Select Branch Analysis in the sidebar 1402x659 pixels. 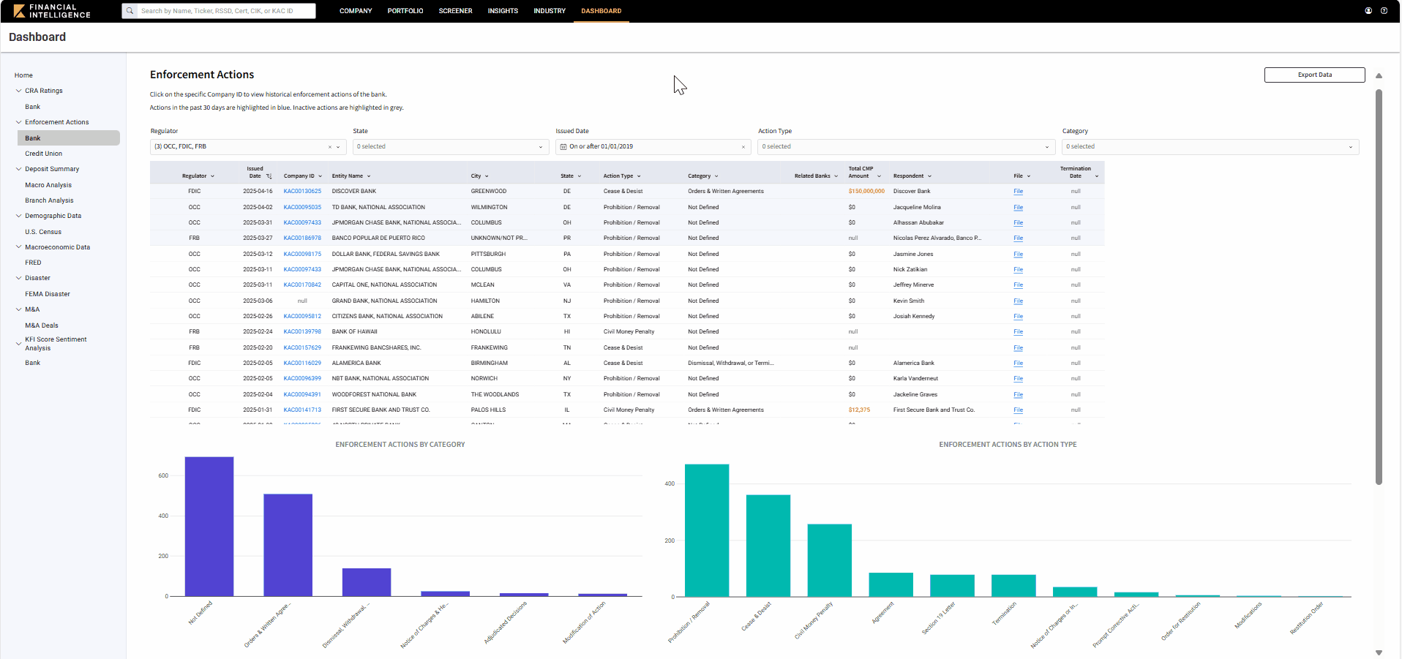(x=49, y=200)
